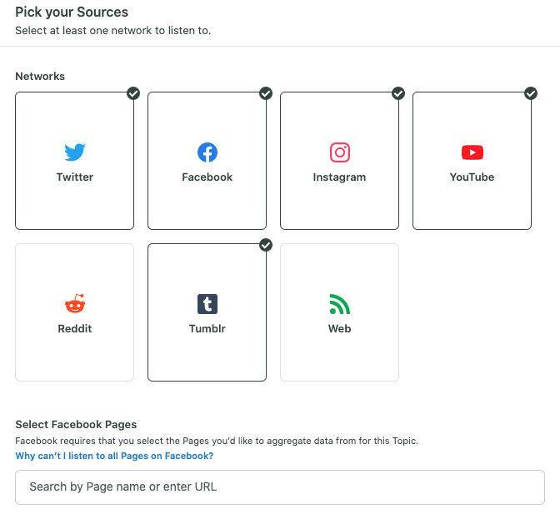Enable the Reddit network label
The height and width of the screenshot is (524, 560).
tap(75, 328)
